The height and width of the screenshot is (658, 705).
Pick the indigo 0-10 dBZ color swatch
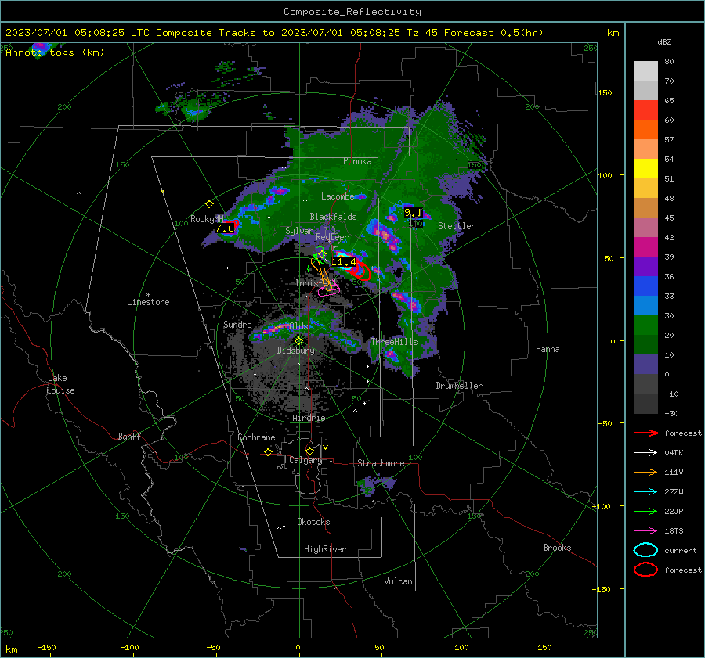645,365
